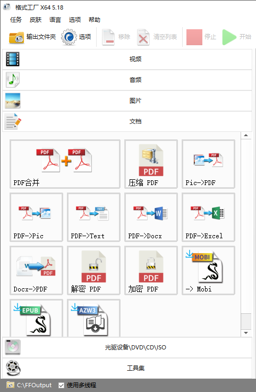The height and width of the screenshot is (392, 256).
Task: Expand the 视频 video category
Action: pyautogui.click(x=127, y=59)
